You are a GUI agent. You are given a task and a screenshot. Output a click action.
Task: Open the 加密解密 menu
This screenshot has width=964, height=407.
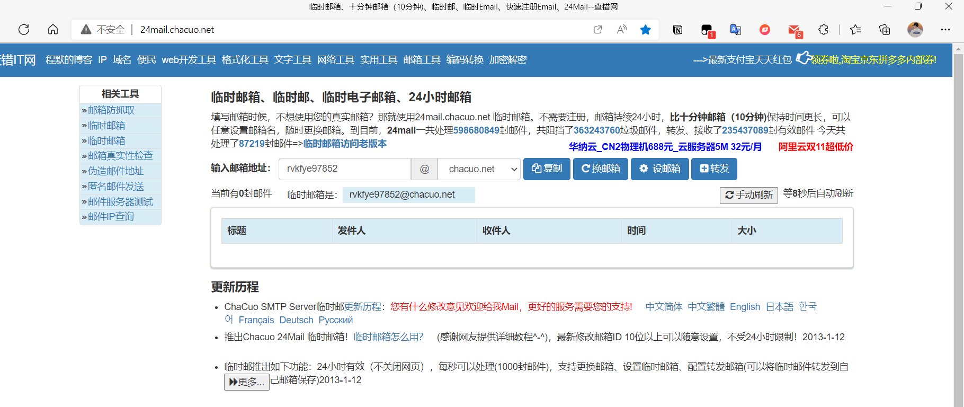(507, 60)
